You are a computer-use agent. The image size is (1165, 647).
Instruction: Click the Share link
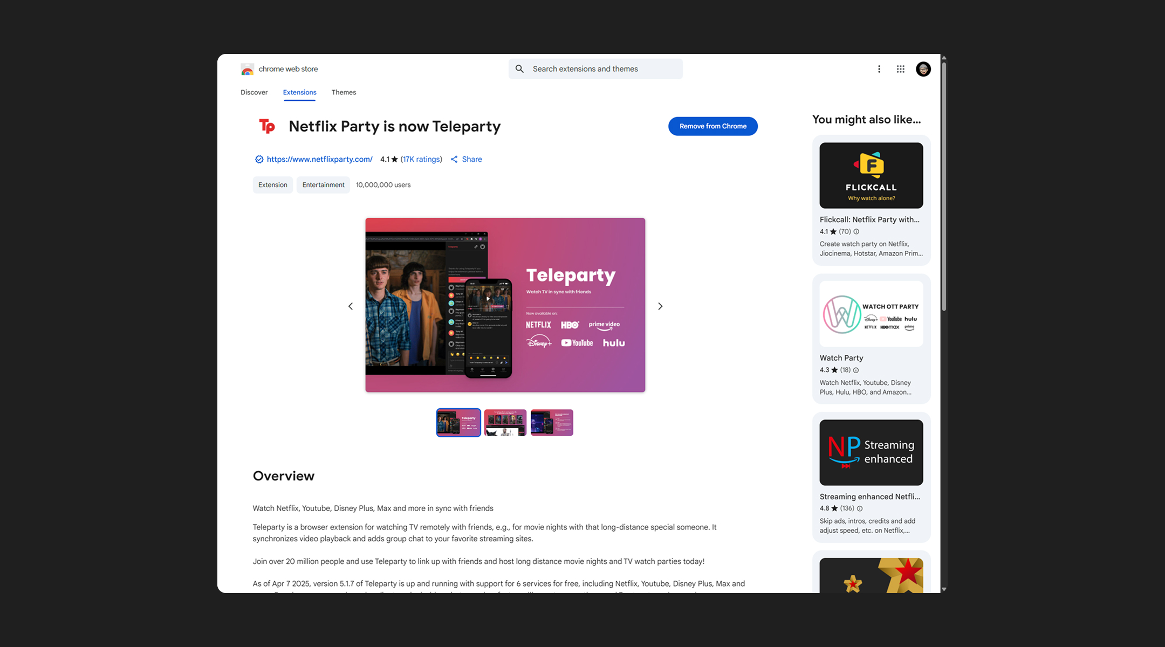(472, 160)
